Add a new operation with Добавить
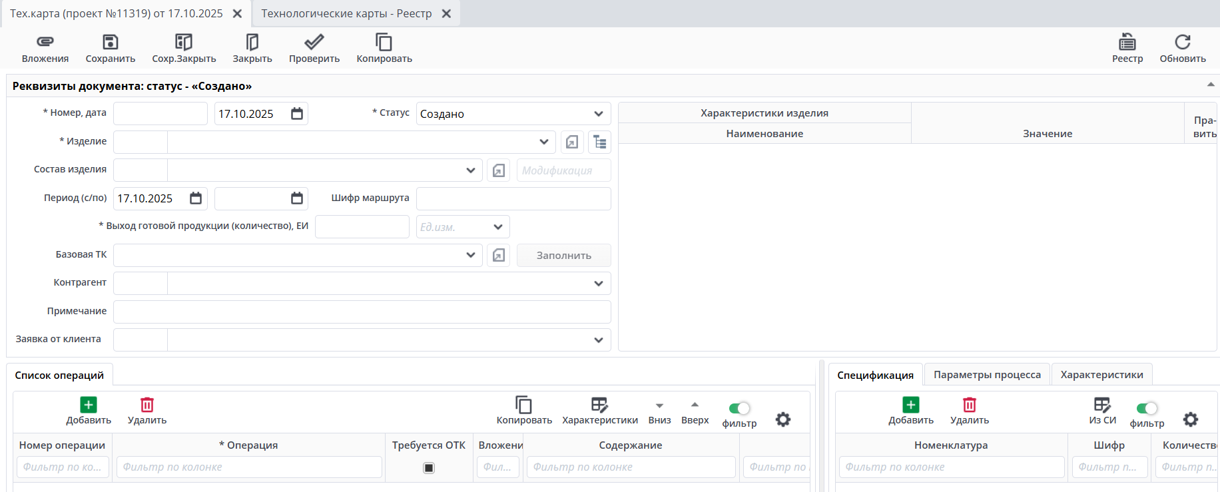The height and width of the screenshot is (492, 1220). pyautogui.click(x=89, y=410)
